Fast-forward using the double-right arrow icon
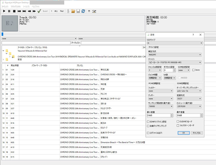Image resolution: width=216 pixels, height=165 pixels. (34, 11)
